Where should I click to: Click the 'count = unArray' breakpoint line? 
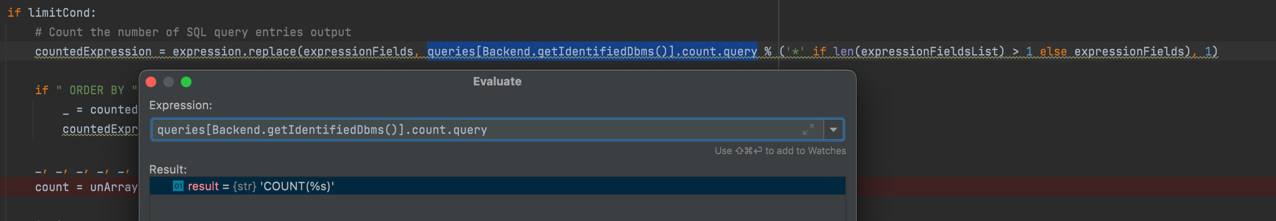[x=85, y=188]
